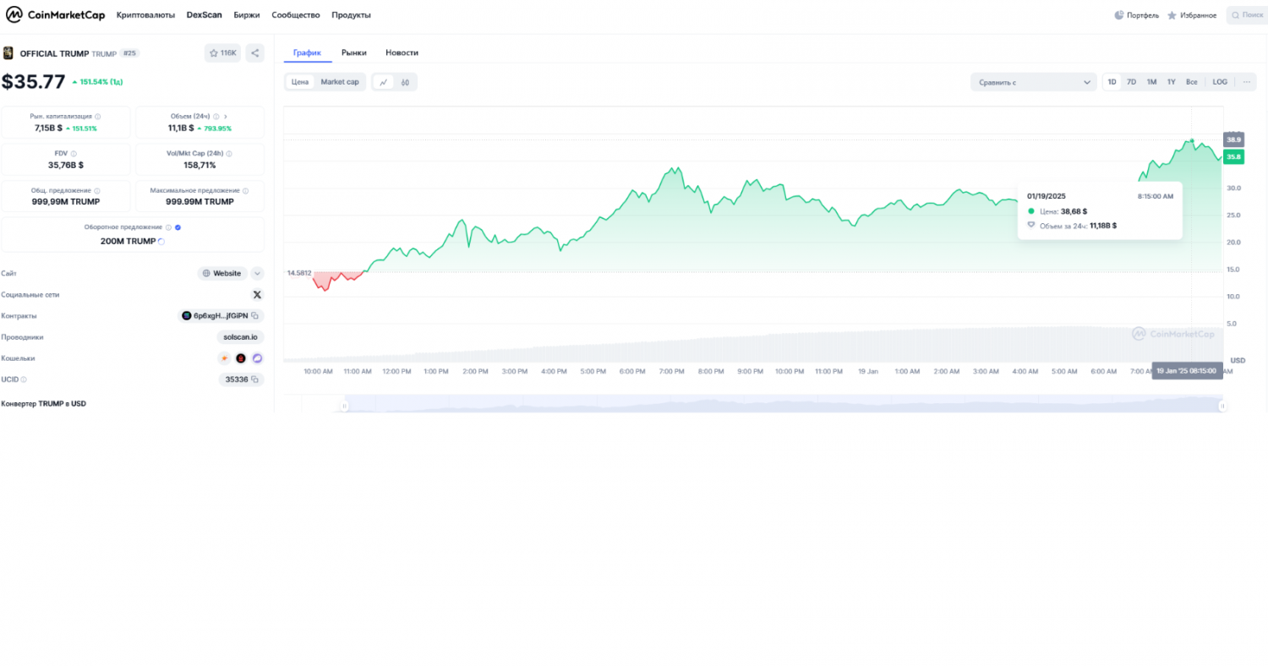Show info tooltip next to UCID
The width and height of the screenshot is (1268, 666).
(x=24, y=379)
